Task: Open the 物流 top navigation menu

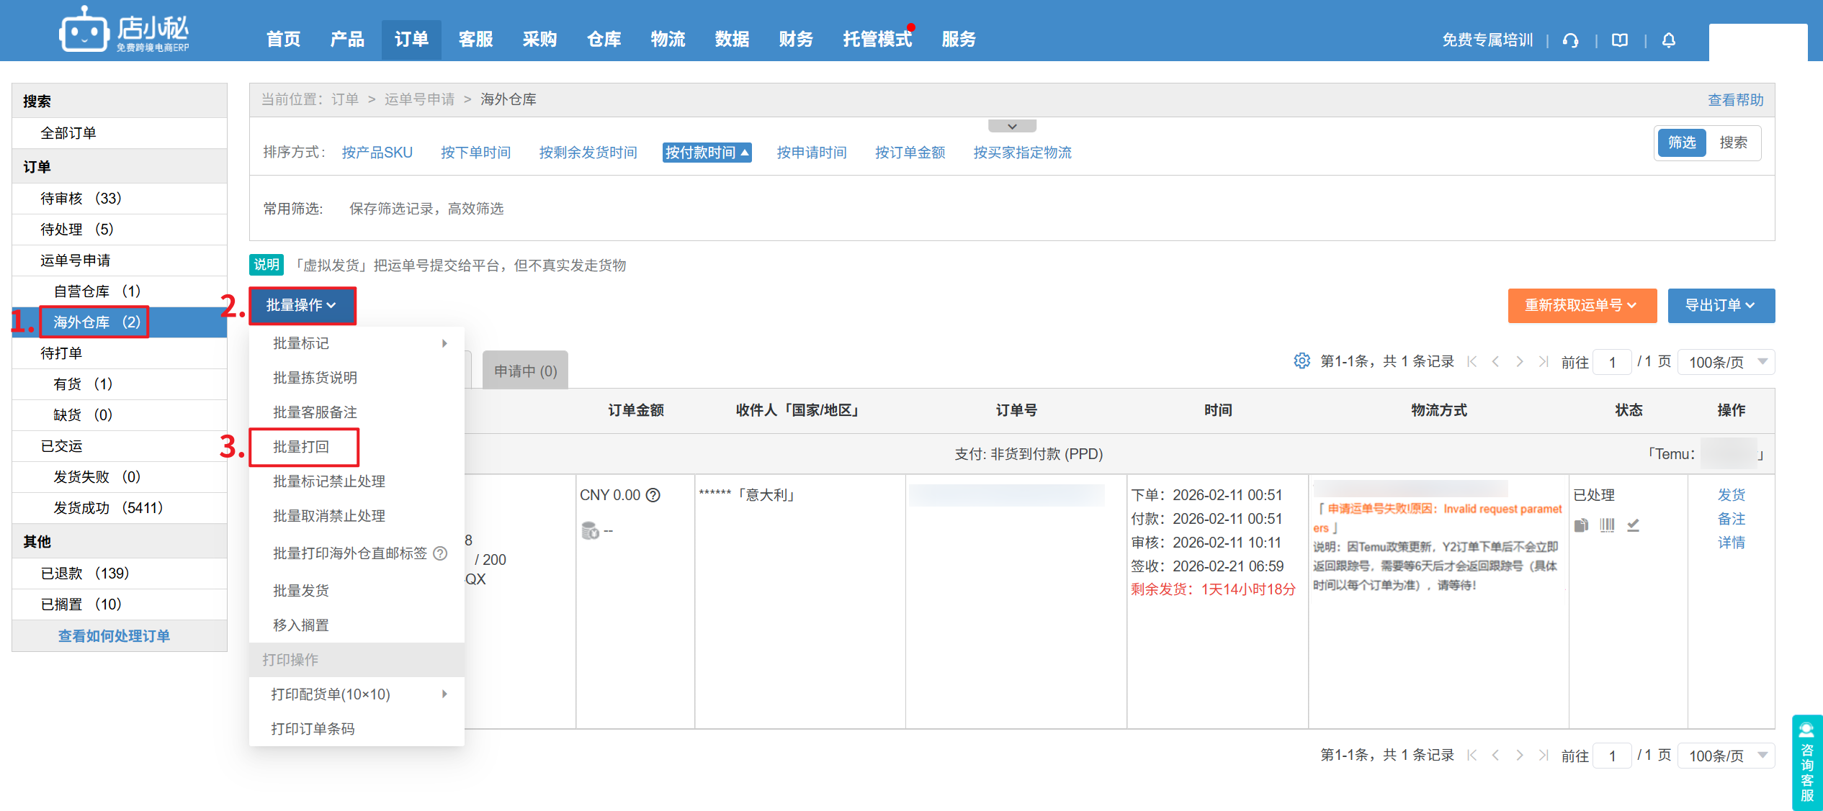Action: [x=668, y=40]
